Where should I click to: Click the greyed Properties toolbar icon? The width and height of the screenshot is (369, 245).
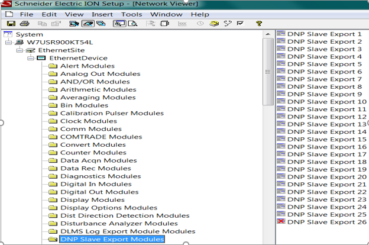tap(56, 24)
